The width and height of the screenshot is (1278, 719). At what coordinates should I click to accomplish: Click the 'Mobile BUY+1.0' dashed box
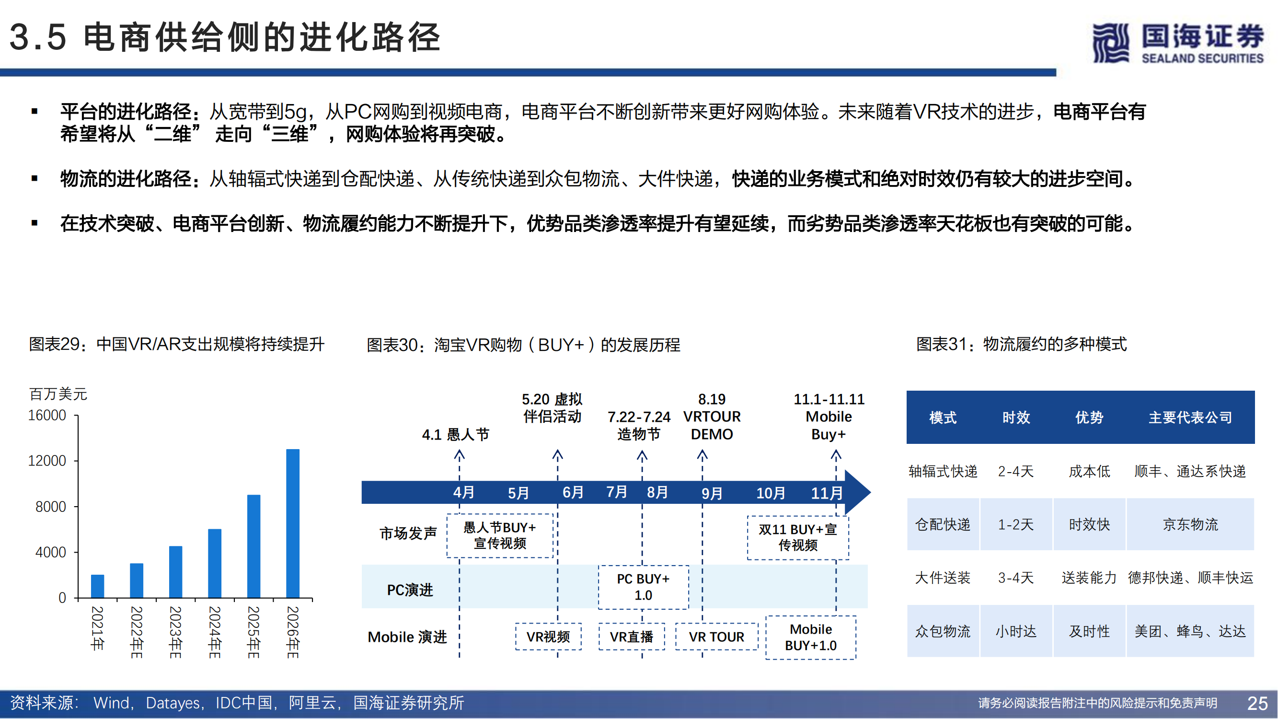(x=811, y=638)
